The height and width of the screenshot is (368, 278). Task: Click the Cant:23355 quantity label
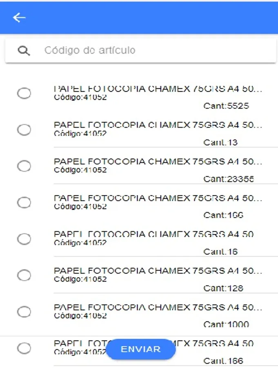pos(229,179)
